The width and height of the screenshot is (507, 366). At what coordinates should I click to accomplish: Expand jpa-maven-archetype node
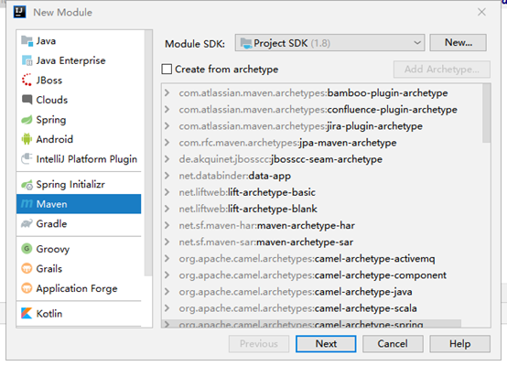point(167,143)
